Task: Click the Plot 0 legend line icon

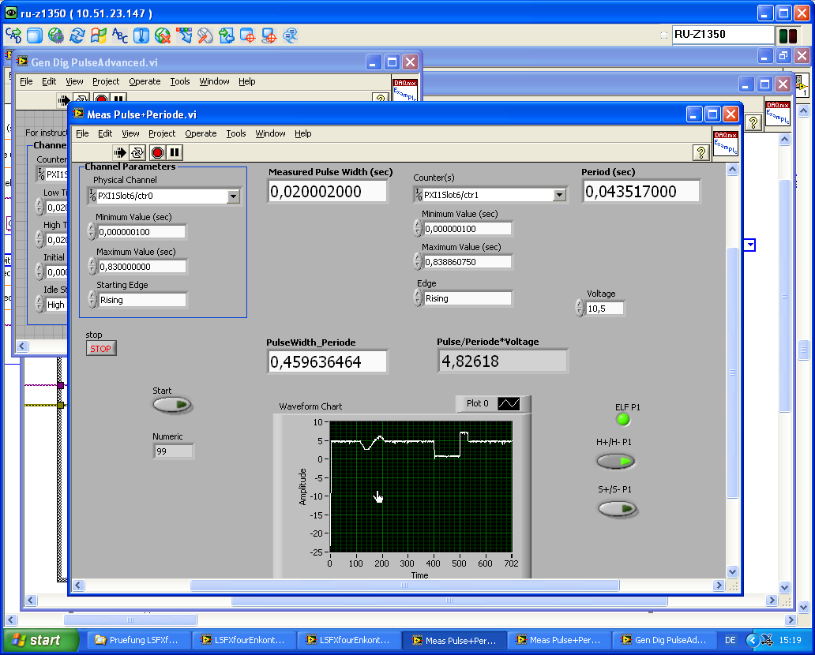Action: tap(508, 403)
